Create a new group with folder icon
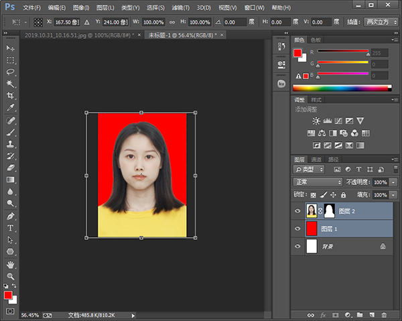This screenshot has width=402, height=321. 359,314
